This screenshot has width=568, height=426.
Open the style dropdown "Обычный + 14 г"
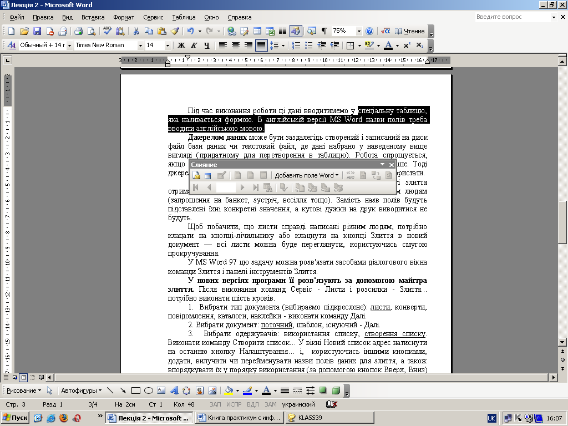point(69,45)
